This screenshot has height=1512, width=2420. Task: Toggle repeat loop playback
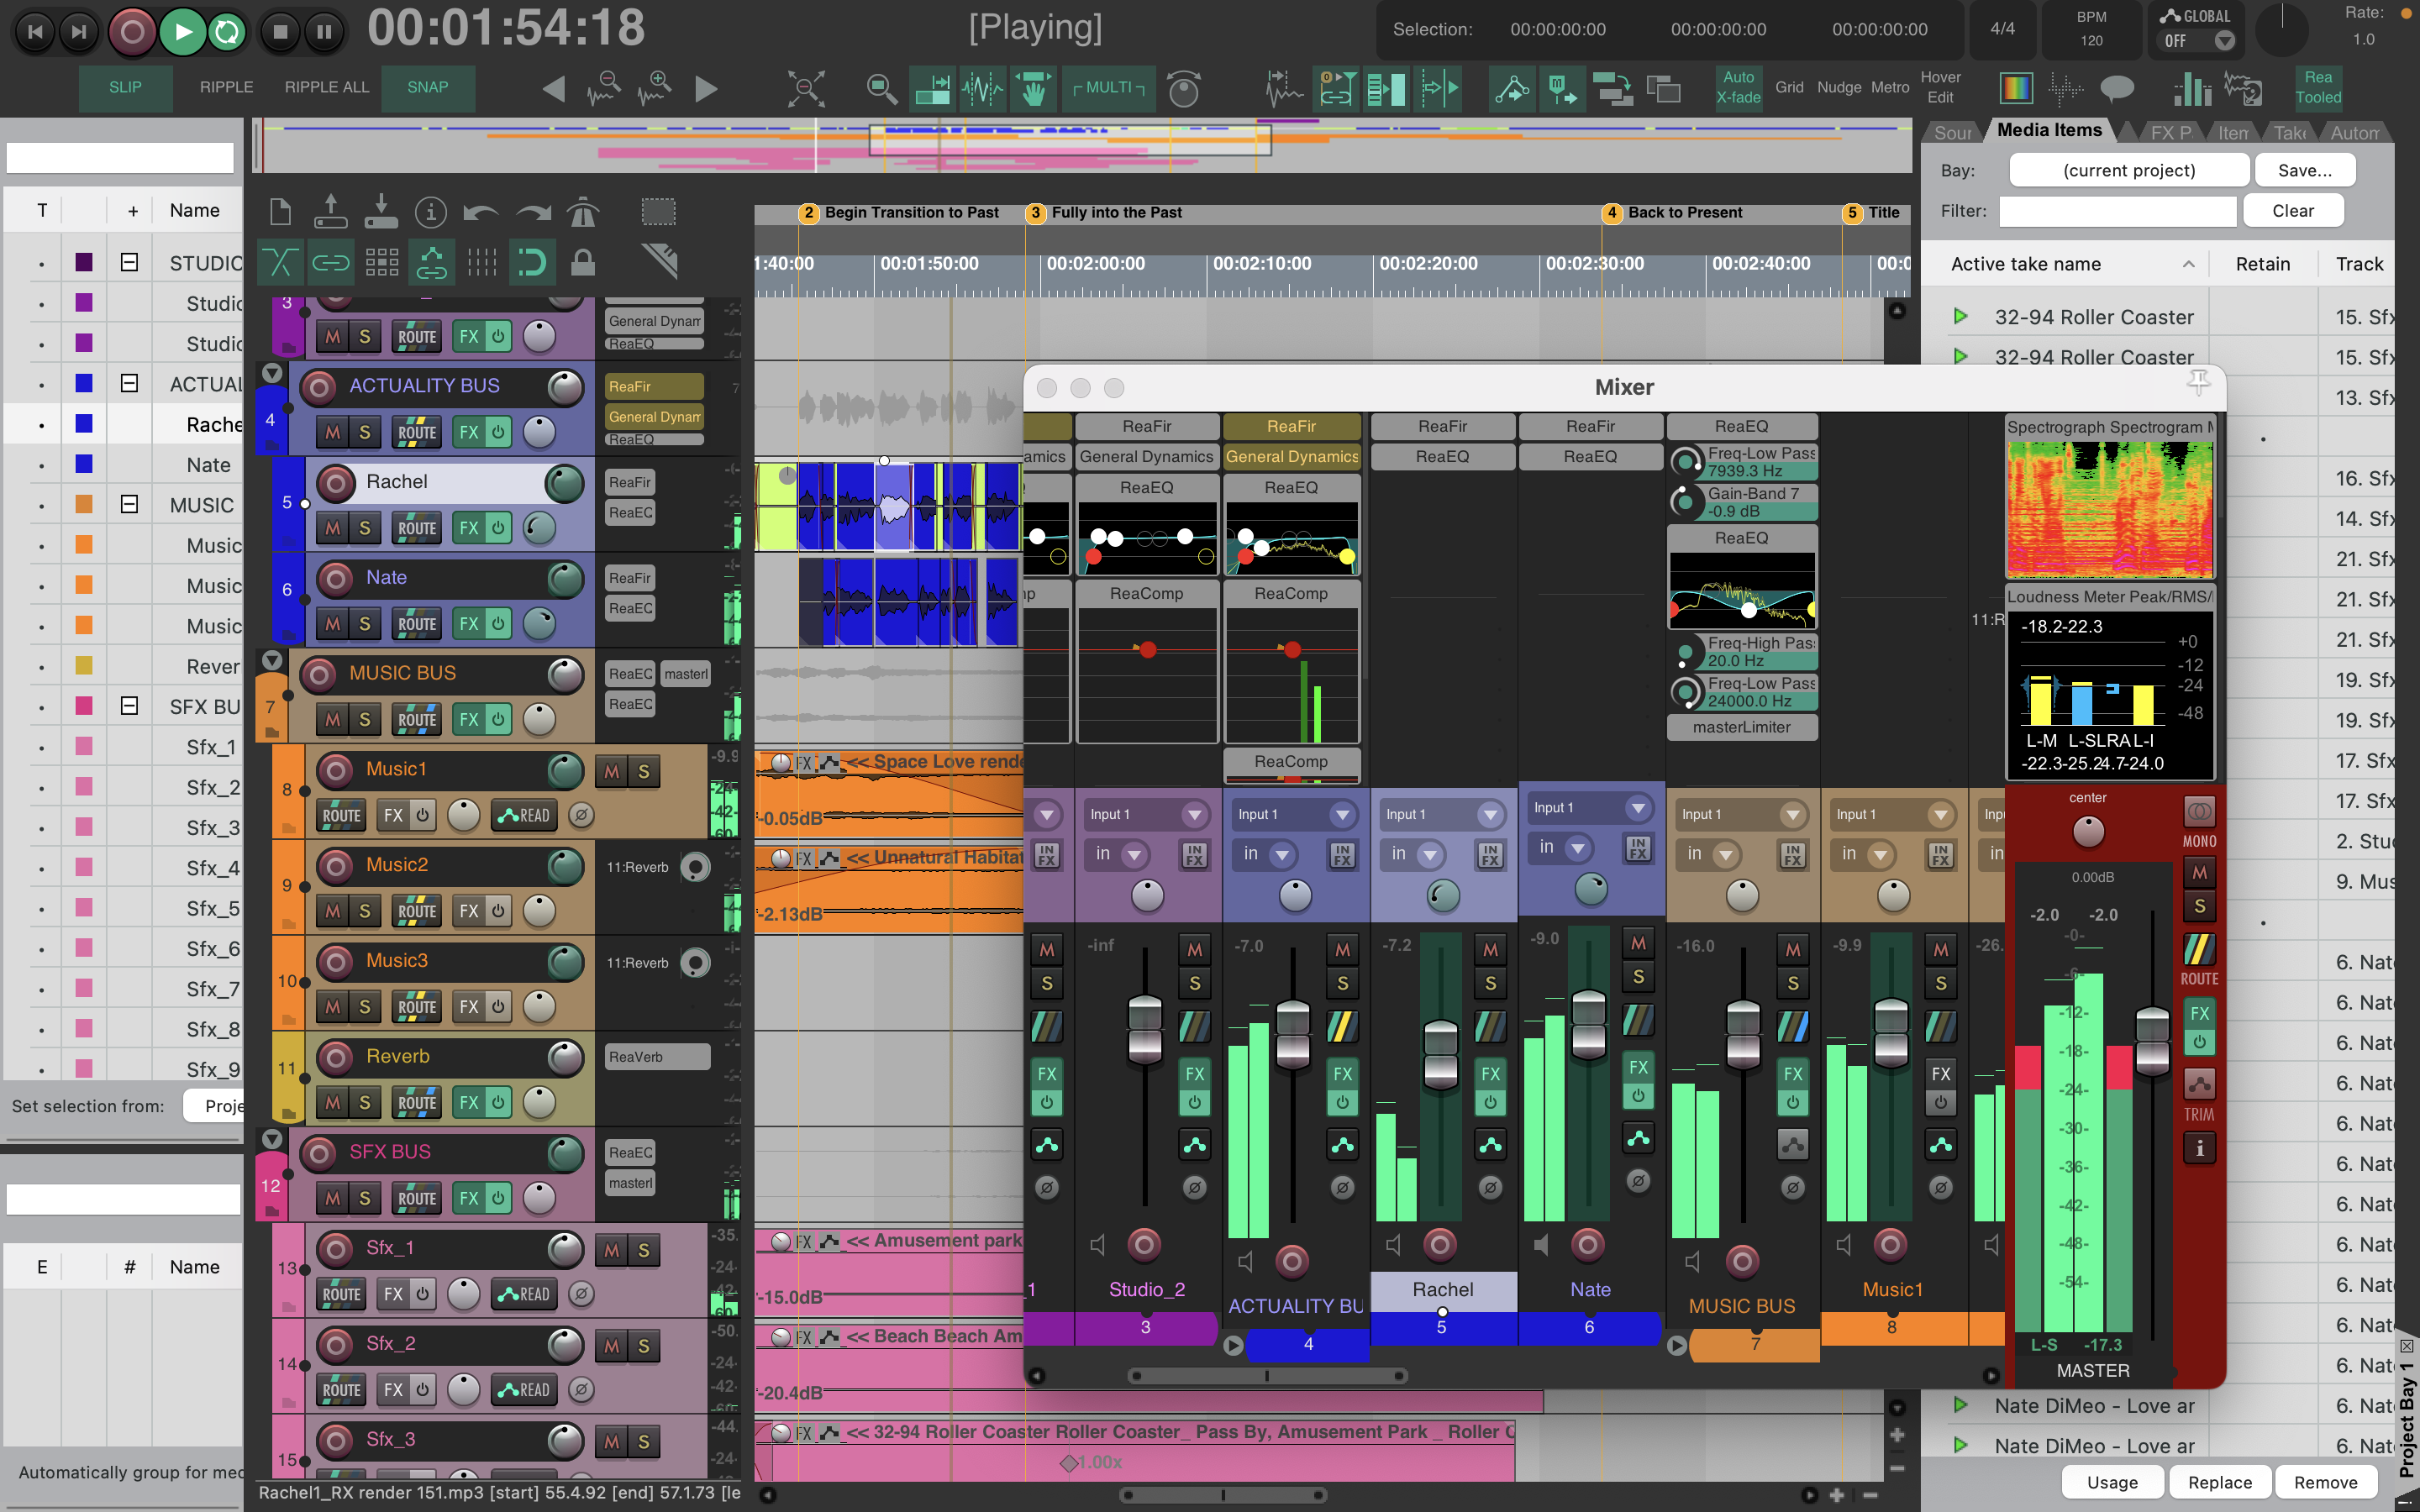point(227,32)
